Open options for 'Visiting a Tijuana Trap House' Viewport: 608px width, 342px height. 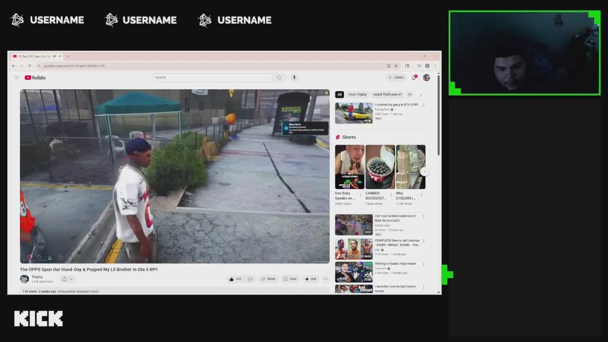[x=424, y=264]
